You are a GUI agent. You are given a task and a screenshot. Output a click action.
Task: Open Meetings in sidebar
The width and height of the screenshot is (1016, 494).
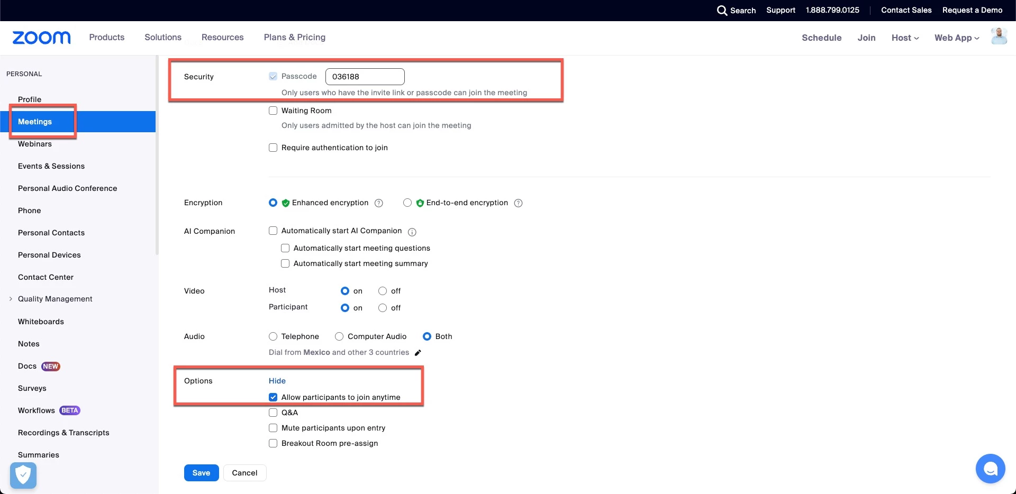(x=78, y=122)
